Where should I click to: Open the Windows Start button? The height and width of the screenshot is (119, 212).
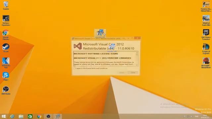[x=4, y=116]
